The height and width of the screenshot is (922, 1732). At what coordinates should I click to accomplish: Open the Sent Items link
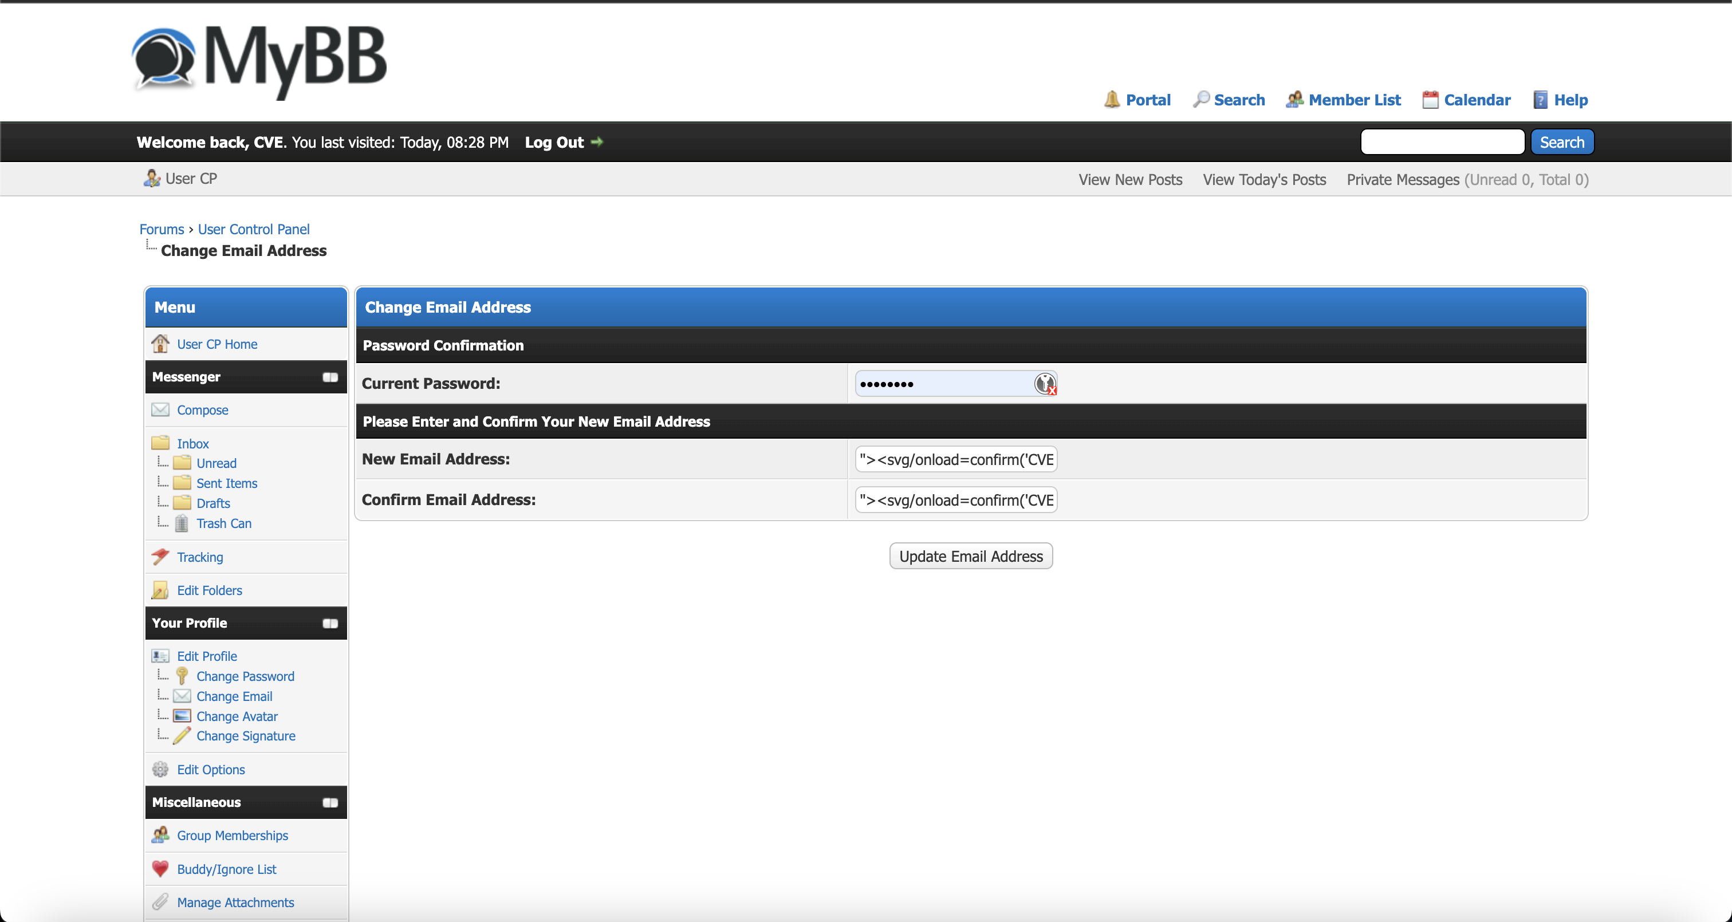click(227, 483)
